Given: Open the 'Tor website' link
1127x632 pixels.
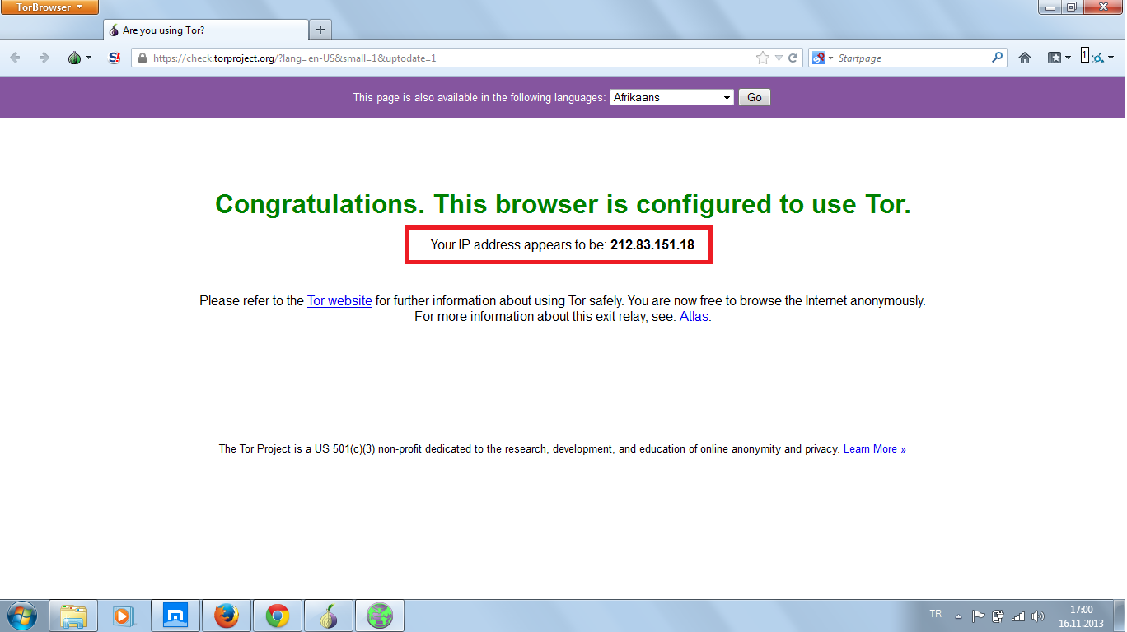Looking at the screenshot, I should (339, 301).
